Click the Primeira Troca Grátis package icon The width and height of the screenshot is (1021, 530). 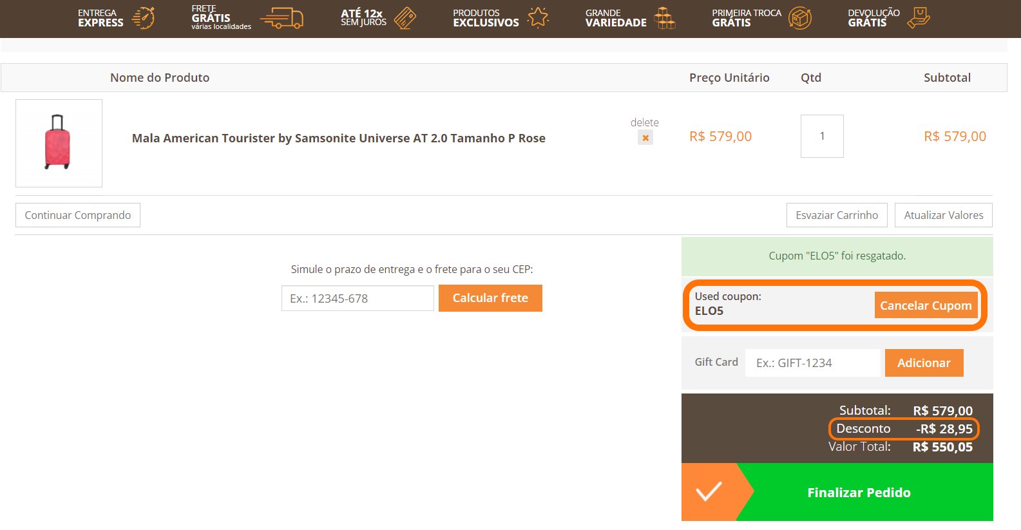(800, 18)
